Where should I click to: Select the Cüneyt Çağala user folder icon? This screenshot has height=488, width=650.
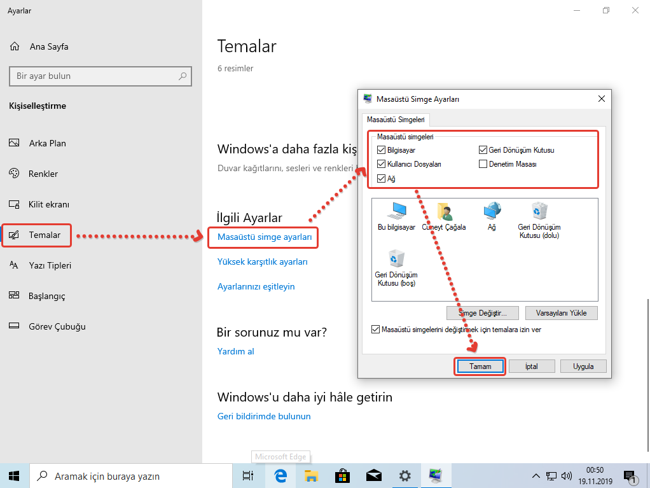[x=444, y=215]
